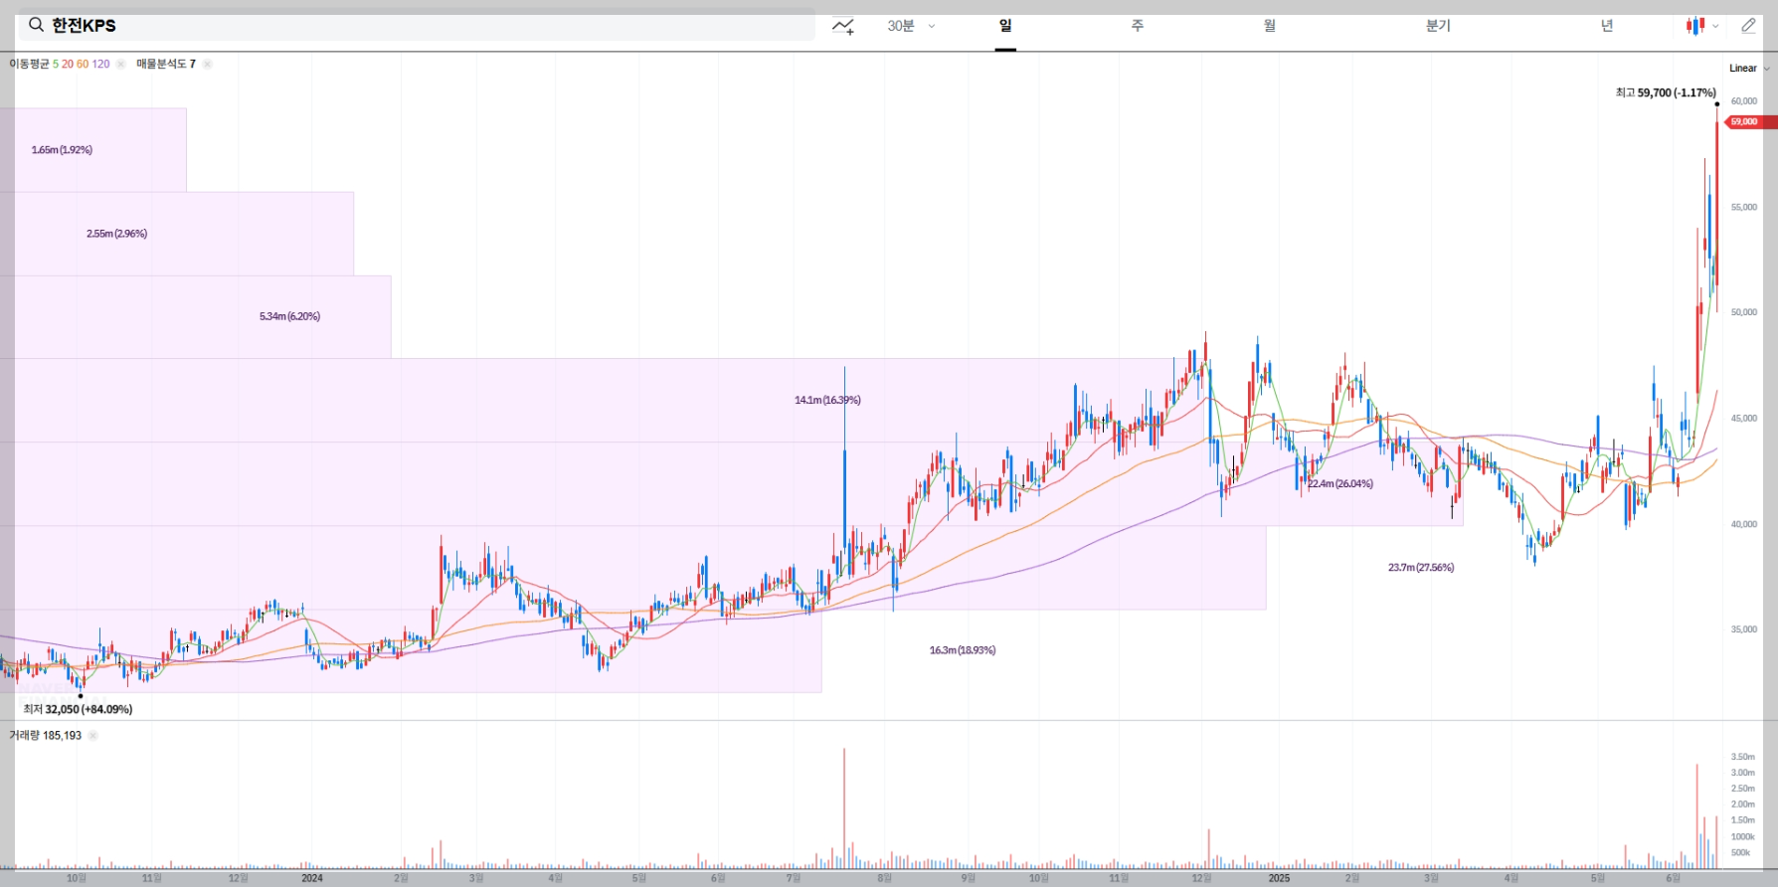Switch to the 년 yearly tab
The height and width of the screenshot is (887, 1778).
pyautogui.click(x=1607, y=26)
